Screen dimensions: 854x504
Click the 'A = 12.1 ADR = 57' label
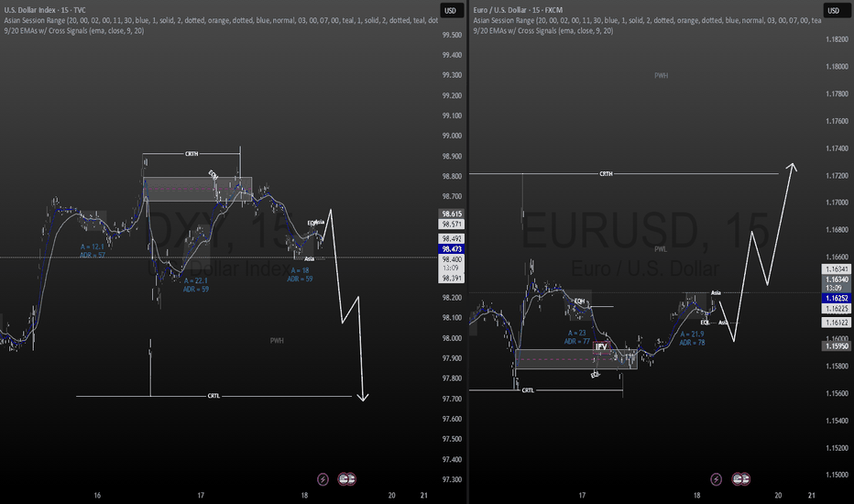point(93,251)
